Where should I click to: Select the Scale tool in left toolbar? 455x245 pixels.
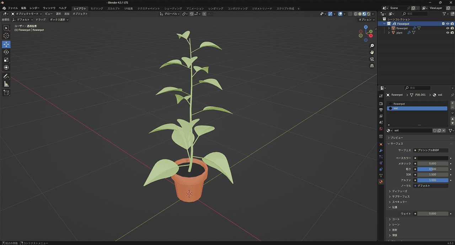[x=6, y=60]
